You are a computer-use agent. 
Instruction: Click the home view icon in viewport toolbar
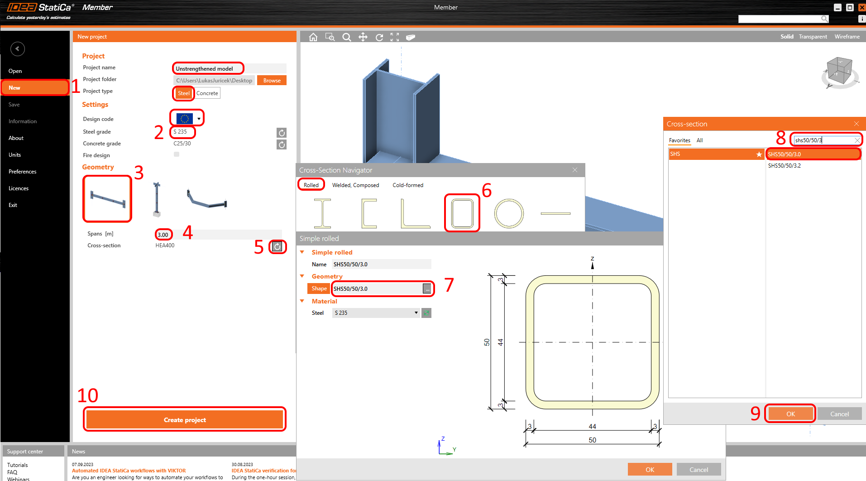313,37
